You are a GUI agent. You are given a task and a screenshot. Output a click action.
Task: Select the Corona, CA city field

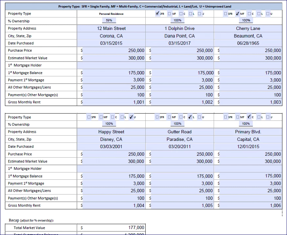point(111,36)
